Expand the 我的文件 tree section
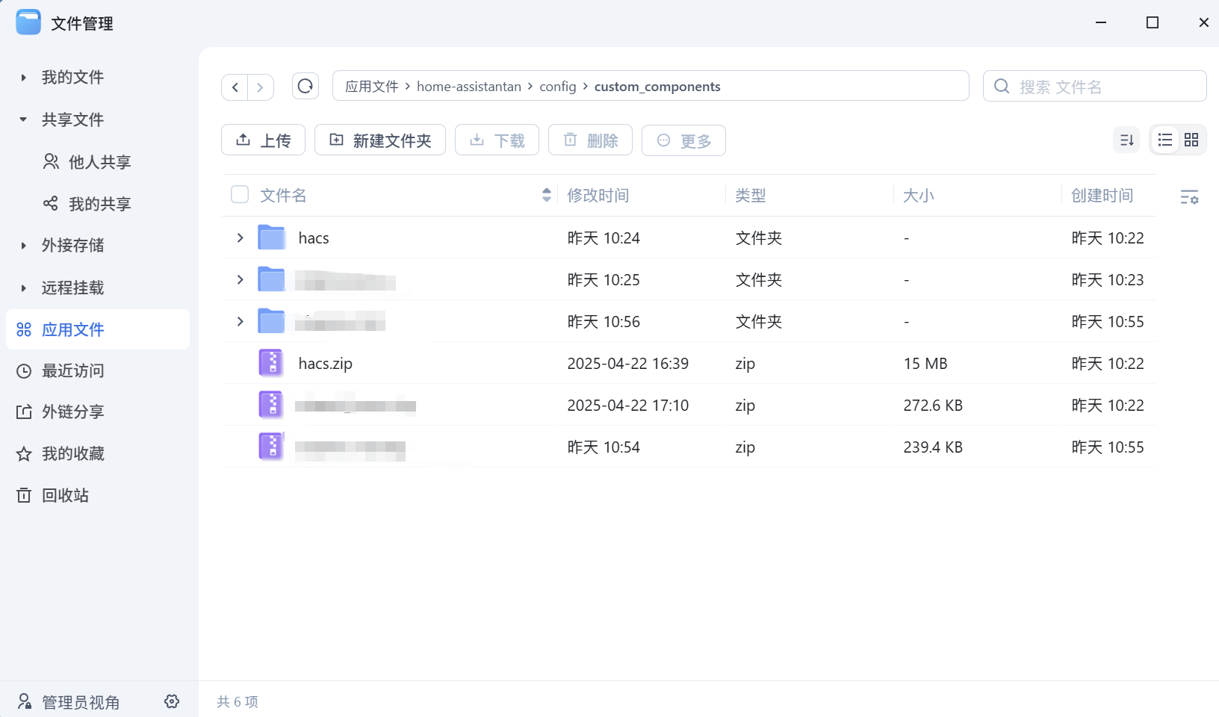1219x717 pixels. point(23,78)
